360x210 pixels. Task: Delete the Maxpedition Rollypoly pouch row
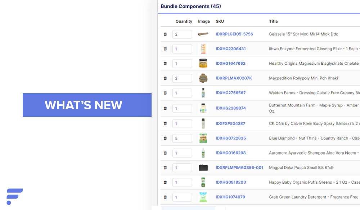tap(165, 78)
